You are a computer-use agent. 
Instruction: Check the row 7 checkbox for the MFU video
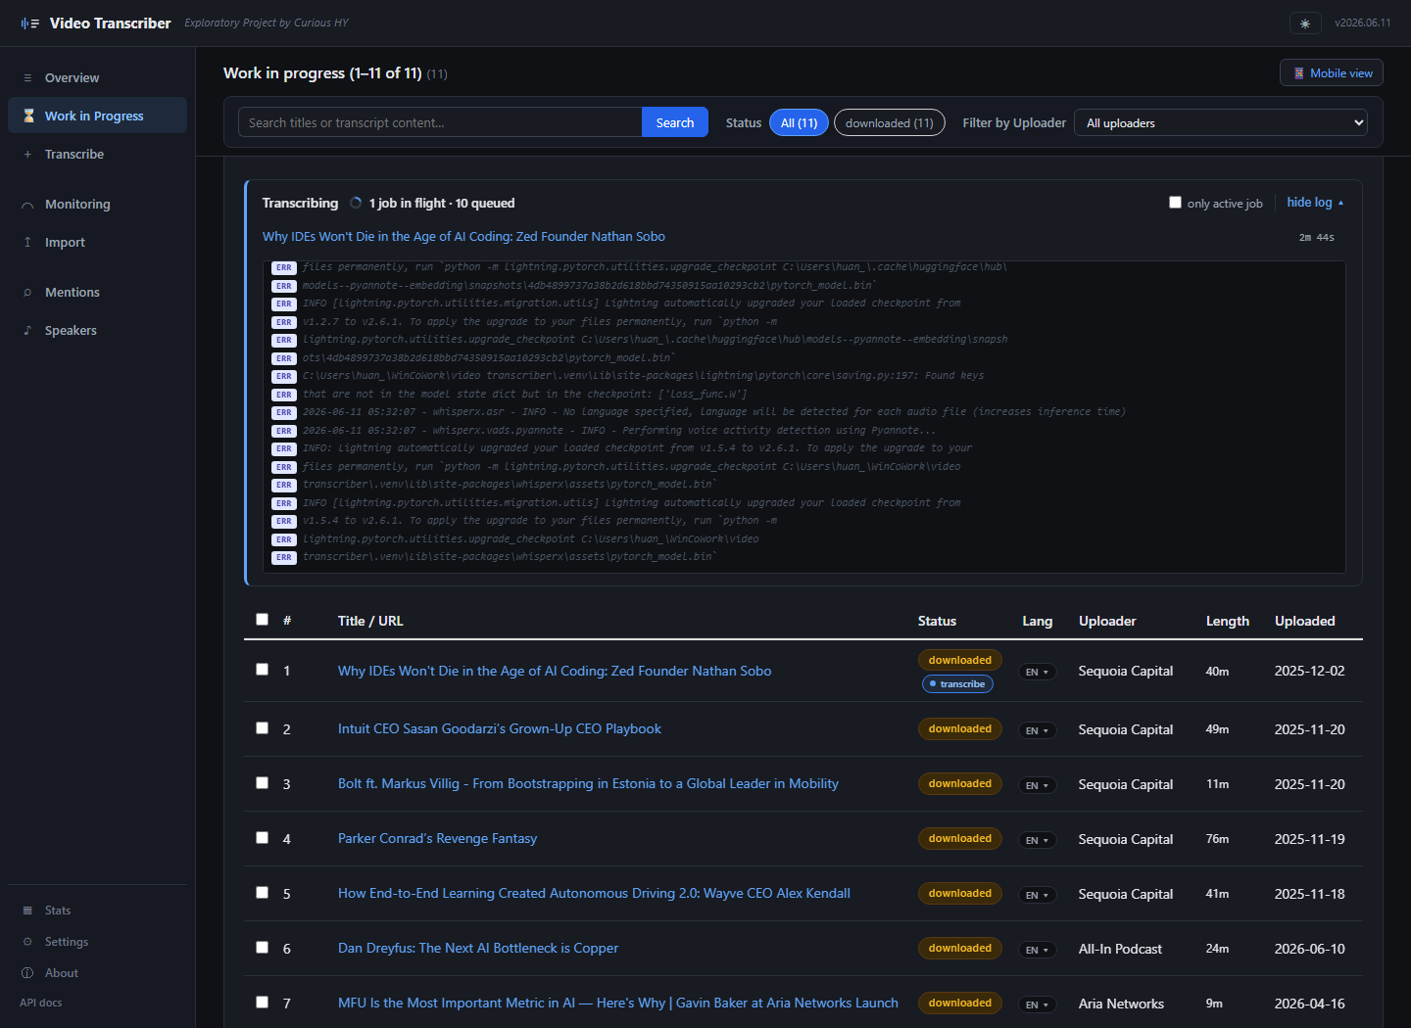[x=262, y=1003]
